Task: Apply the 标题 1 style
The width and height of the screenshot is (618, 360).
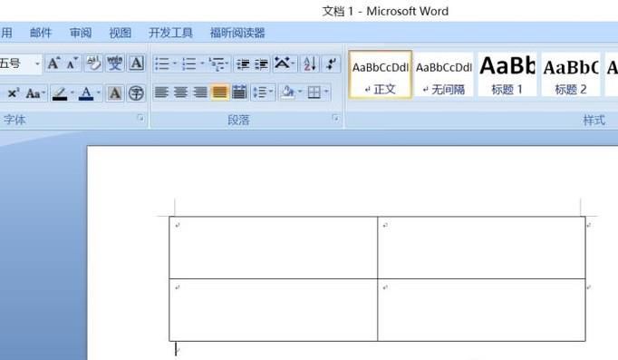Action: click(507, 74)
